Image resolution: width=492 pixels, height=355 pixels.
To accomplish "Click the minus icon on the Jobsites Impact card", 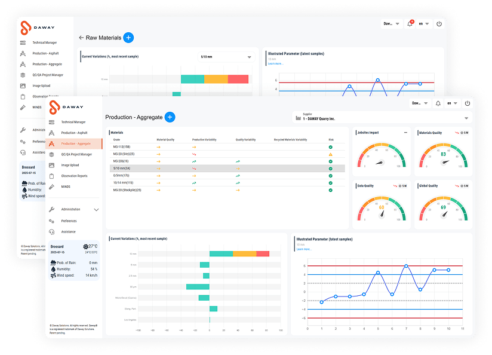I will 405,133.
